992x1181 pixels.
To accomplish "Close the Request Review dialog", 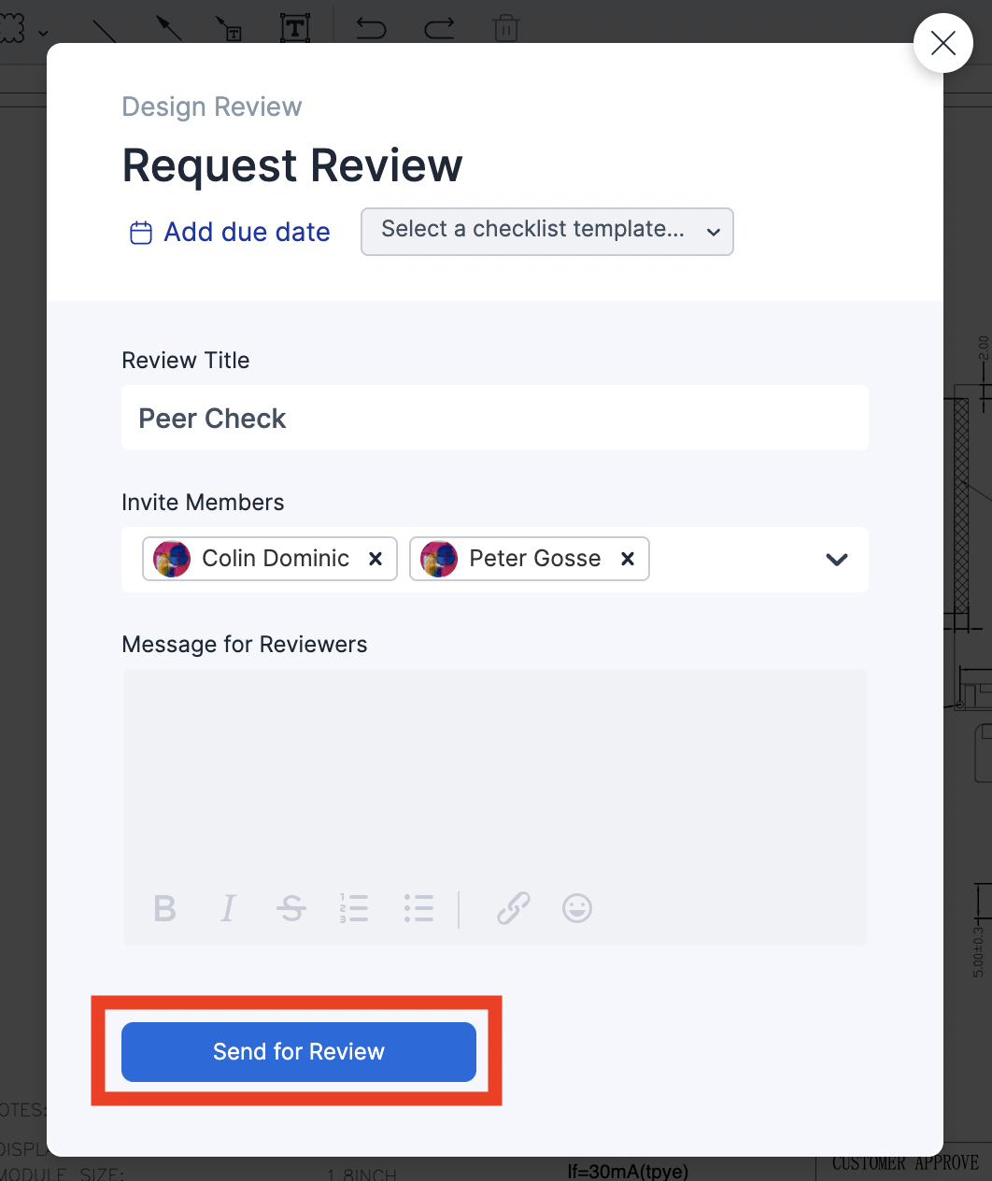I will click(943, 43).
